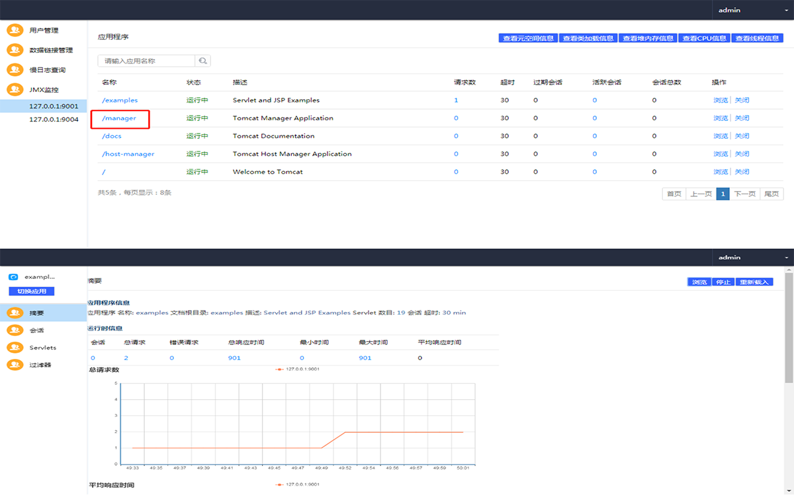Viewport: 794px width, 497px height.
Task: Select the 摘要 tab in lower sidebar
Action: pyautogui.click(x=36, y=313)
